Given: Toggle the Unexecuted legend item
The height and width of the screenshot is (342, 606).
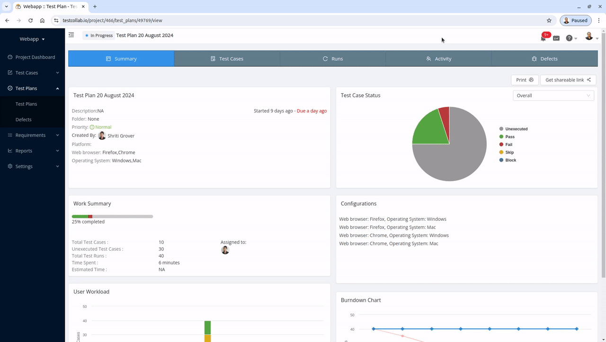Looking at the screenshot, I should (514, 129).
